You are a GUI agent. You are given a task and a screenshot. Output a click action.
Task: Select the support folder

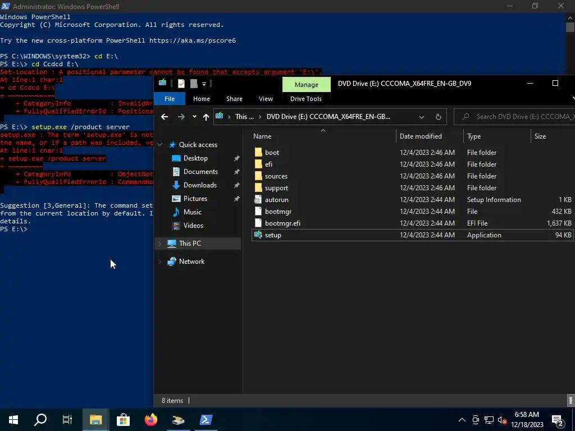pos(276,187)
